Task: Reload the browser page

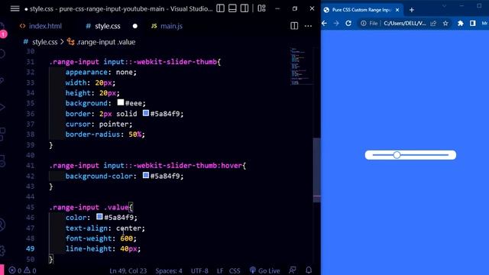Action: (348, 24)
